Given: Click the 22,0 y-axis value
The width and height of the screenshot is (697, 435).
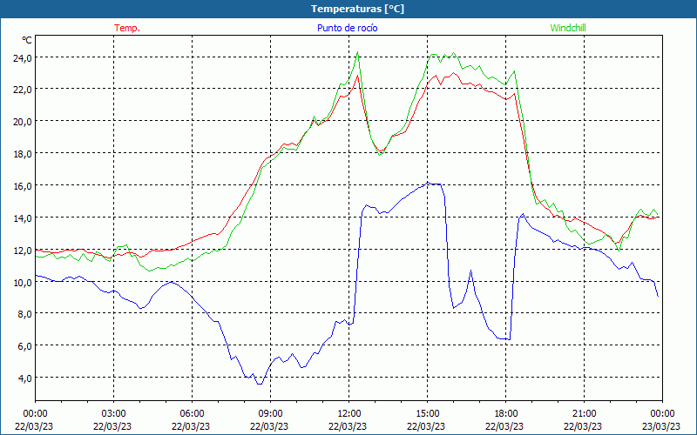Looking at the screenshot, I should 23,90.
